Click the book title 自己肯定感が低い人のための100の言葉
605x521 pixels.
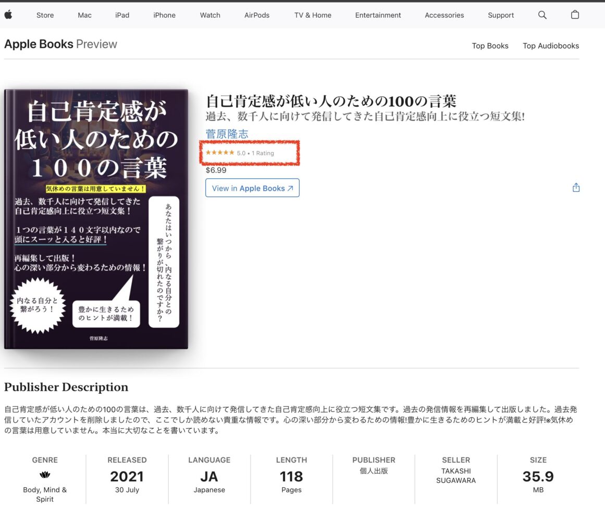click(x=331, y=101)
